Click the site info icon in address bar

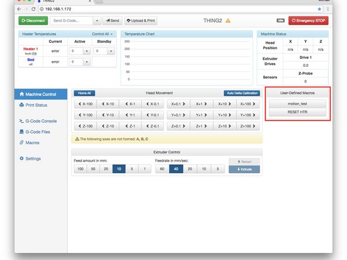click(x=42, y=9)
